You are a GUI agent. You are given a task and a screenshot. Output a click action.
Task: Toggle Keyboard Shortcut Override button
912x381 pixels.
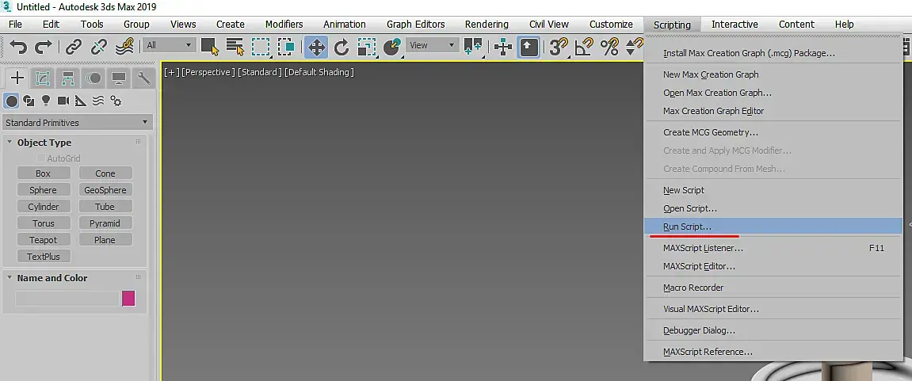click(x=529, y=47)
